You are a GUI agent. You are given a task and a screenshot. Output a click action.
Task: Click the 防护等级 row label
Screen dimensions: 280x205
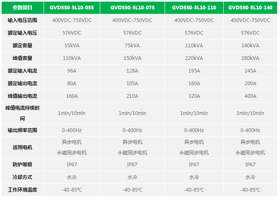coord(22,165)
